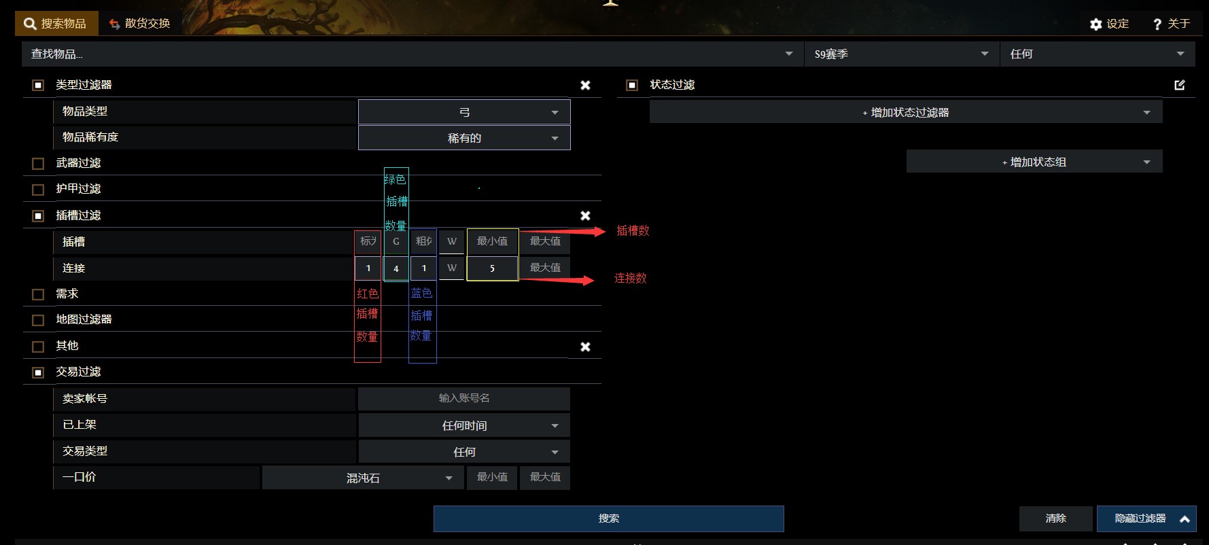The width and height of the screenshot is (1209, 545).
Task: Clear the type filter with X icon
Action: (585, 85)
